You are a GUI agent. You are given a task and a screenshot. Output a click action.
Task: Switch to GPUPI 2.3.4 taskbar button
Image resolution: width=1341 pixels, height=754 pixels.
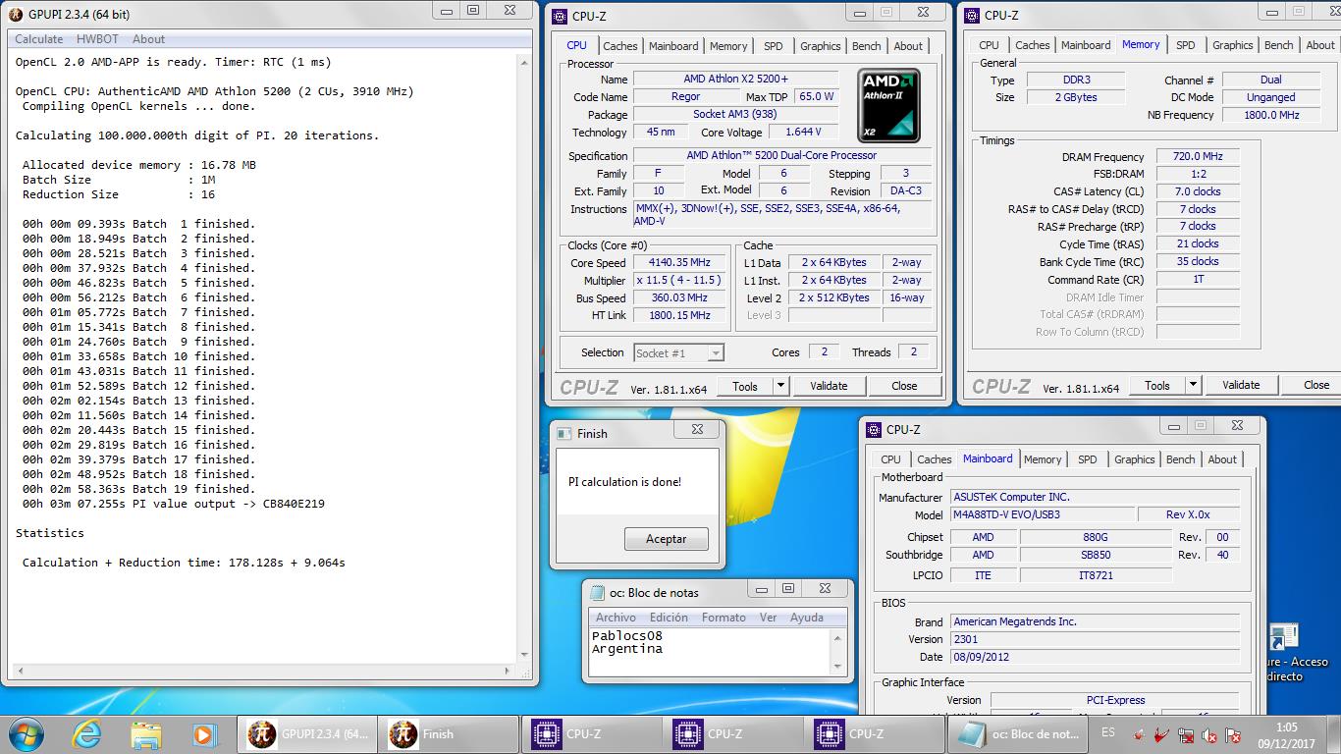[x=307, y=733]
